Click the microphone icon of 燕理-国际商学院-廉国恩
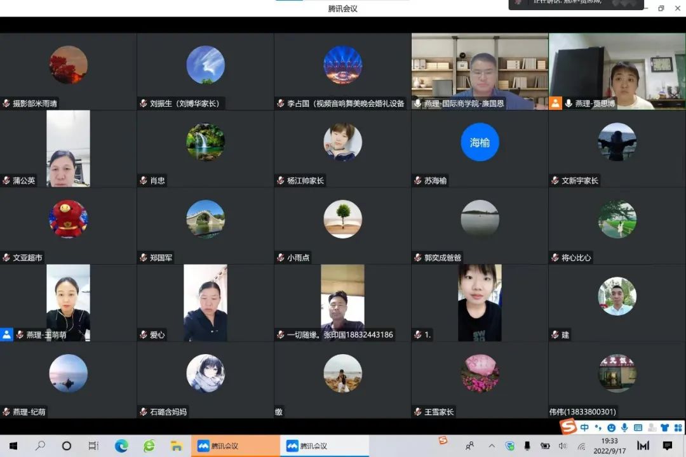This screenshot has height=457, width=686. [417, 103]
